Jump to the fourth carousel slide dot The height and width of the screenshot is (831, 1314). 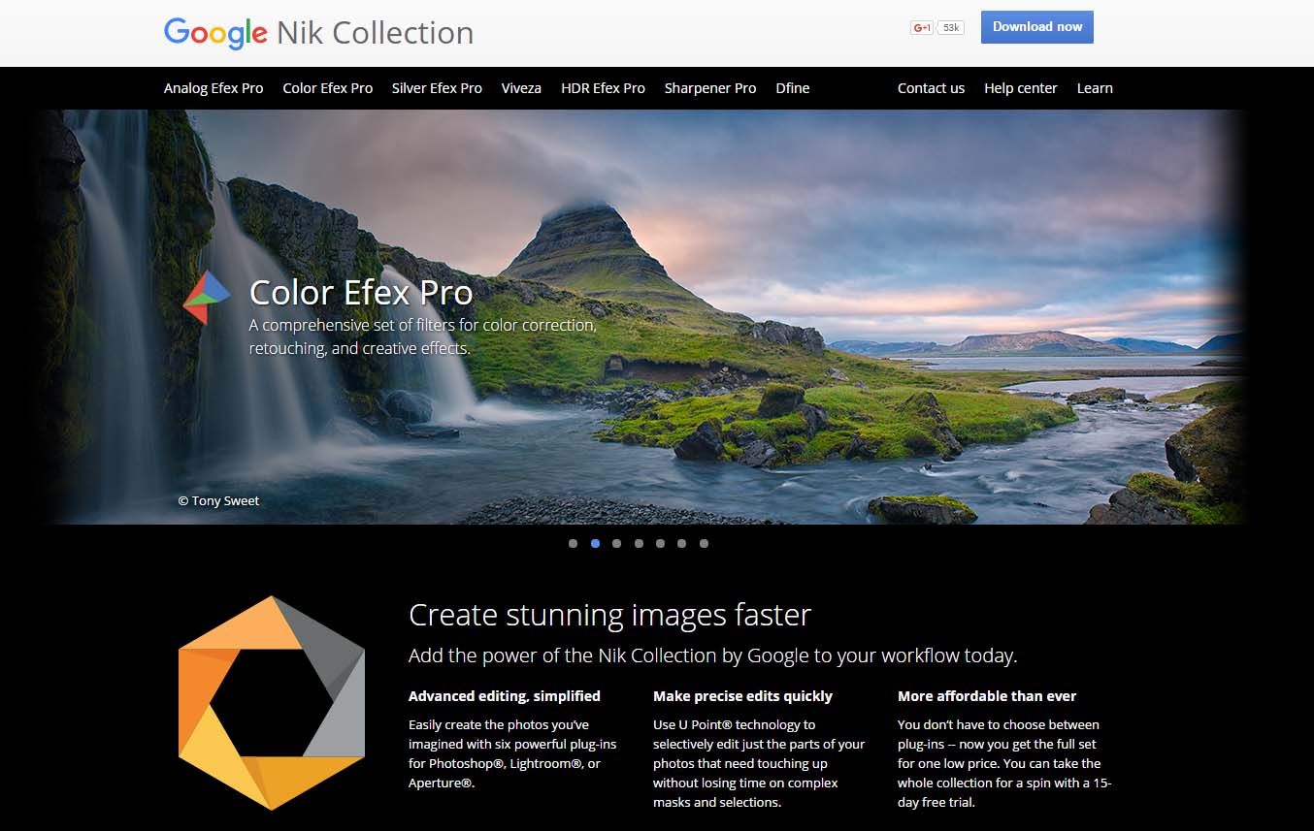click(639, 543)
